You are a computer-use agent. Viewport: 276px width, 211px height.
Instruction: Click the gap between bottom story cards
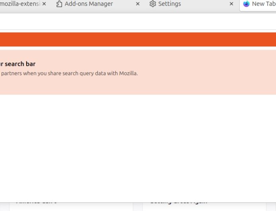[138, 204]
